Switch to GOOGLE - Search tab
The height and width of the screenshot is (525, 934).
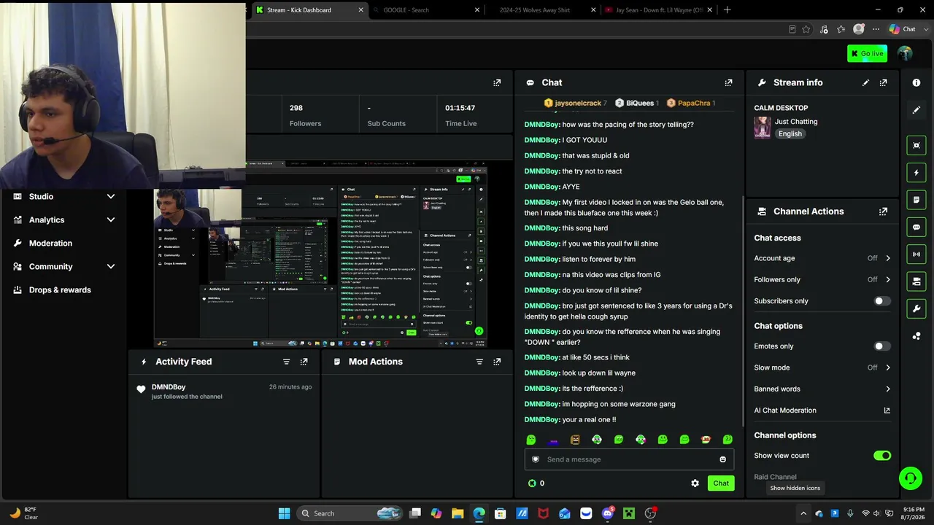[426, 10]
